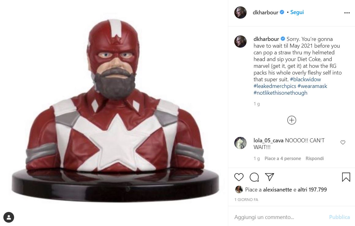Open comment bubble icon below the post
The image size is (355, 226).
pos(254,177)
